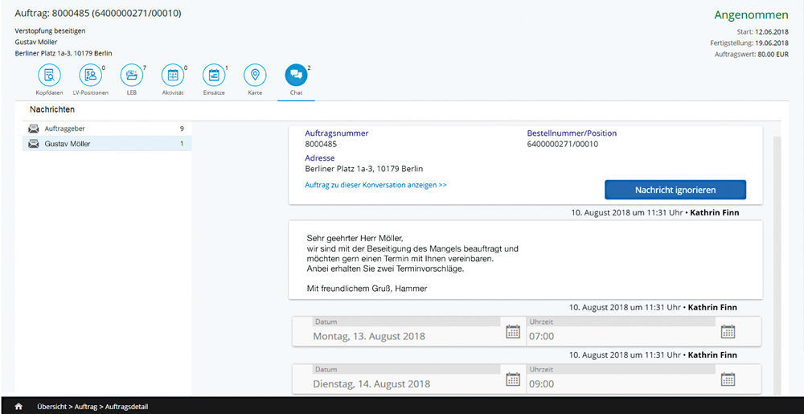
Task: Open time picker for 09:00 Uhrzeit
Action: coord(728,380)
